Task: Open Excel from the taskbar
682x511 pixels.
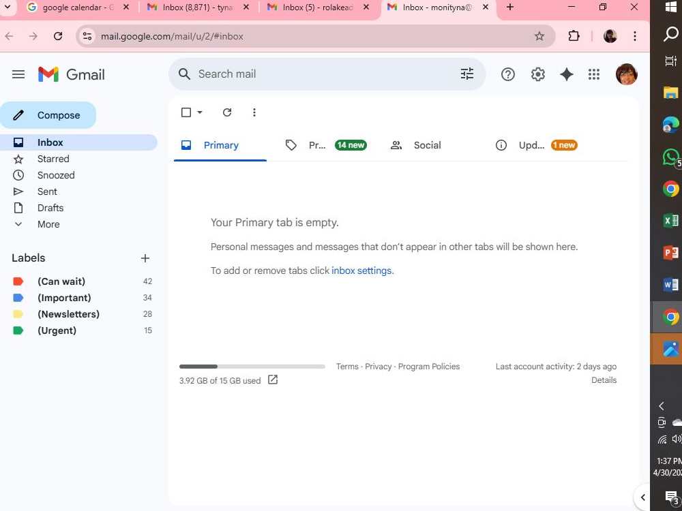Action: tap(670, 221)
